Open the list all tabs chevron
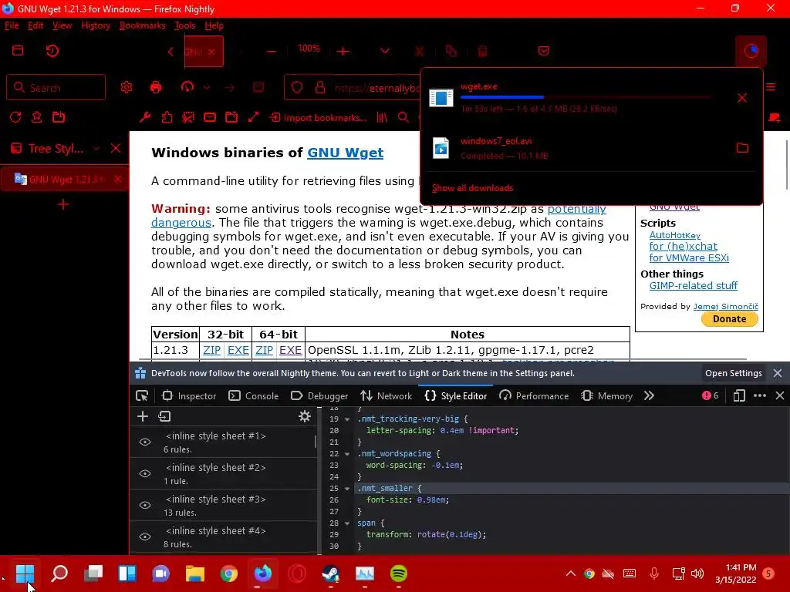The image size is (790, 592). coord(385,51)
